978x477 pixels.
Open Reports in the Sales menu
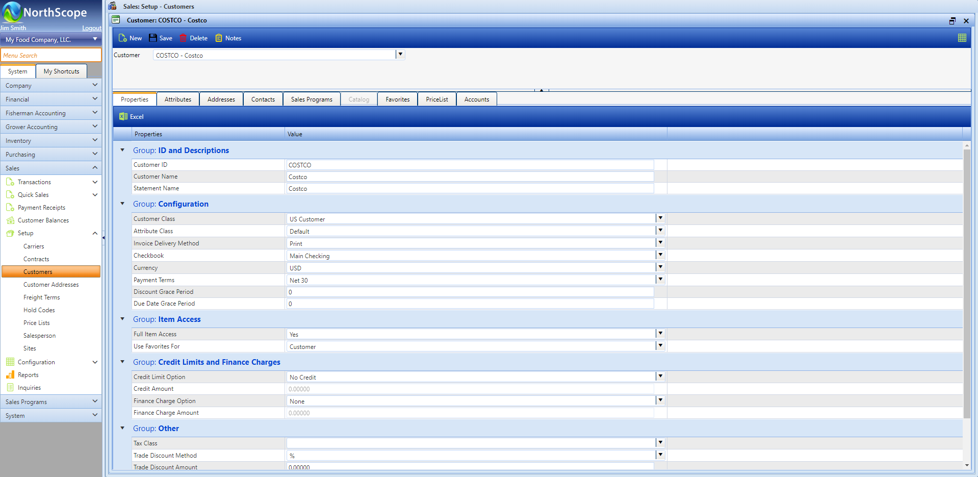pos(28,375)
